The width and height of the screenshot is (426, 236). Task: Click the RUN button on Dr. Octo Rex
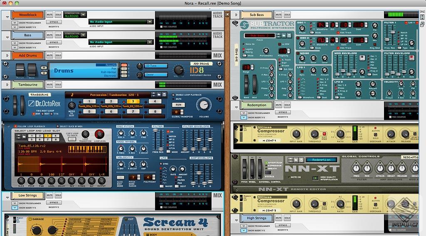tap(178, 105)
